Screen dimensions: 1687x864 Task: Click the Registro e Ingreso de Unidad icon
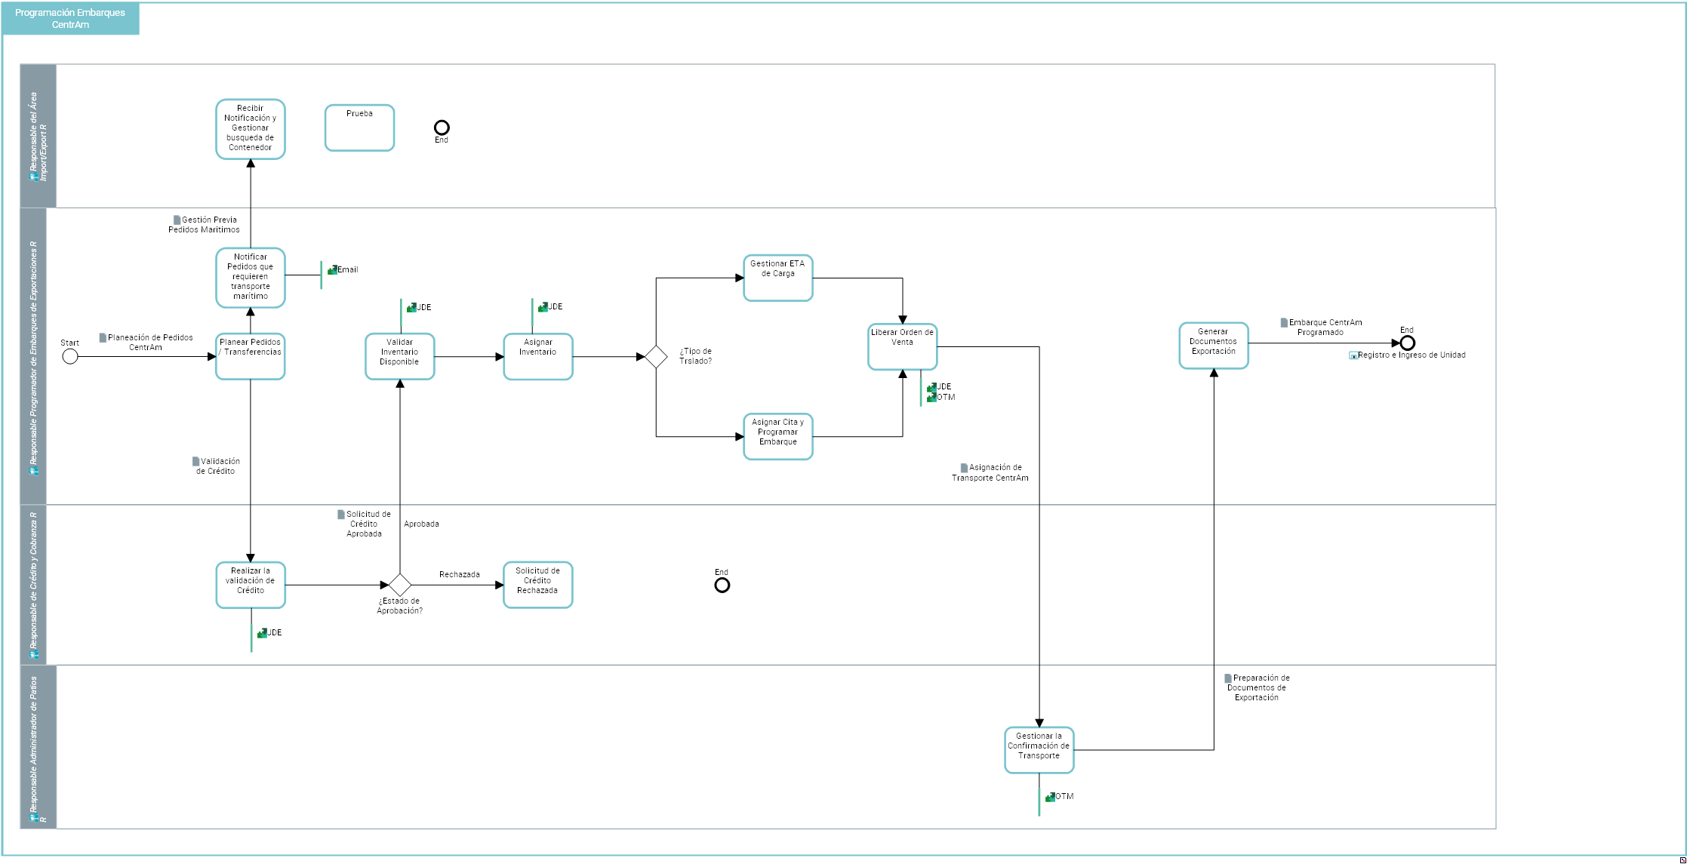(x=1353, y=355)
